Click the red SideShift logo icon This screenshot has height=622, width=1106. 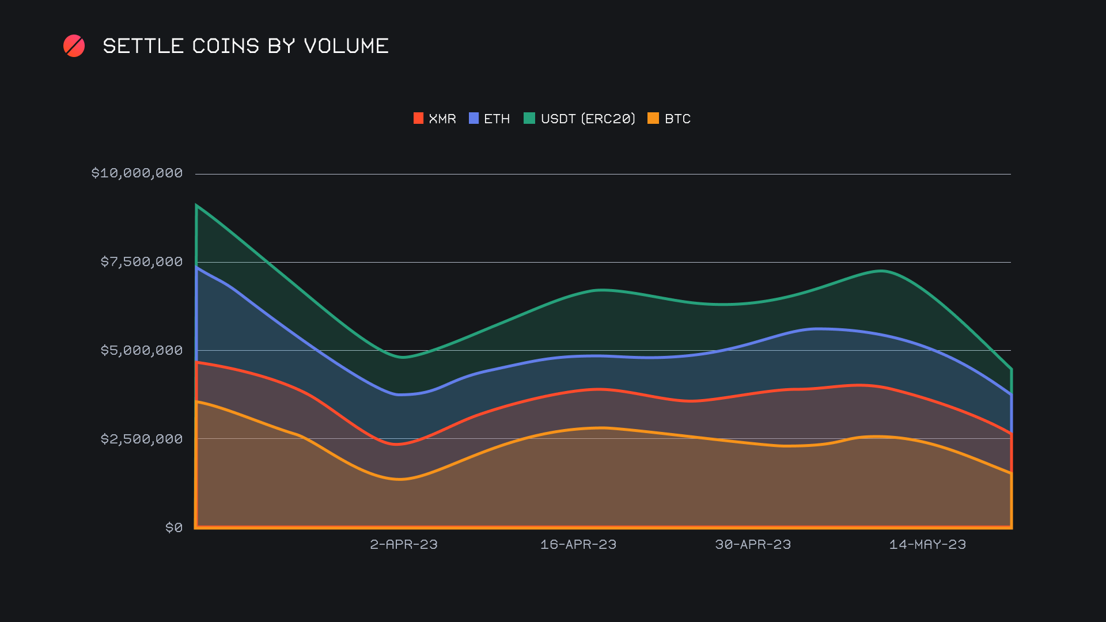74,46
